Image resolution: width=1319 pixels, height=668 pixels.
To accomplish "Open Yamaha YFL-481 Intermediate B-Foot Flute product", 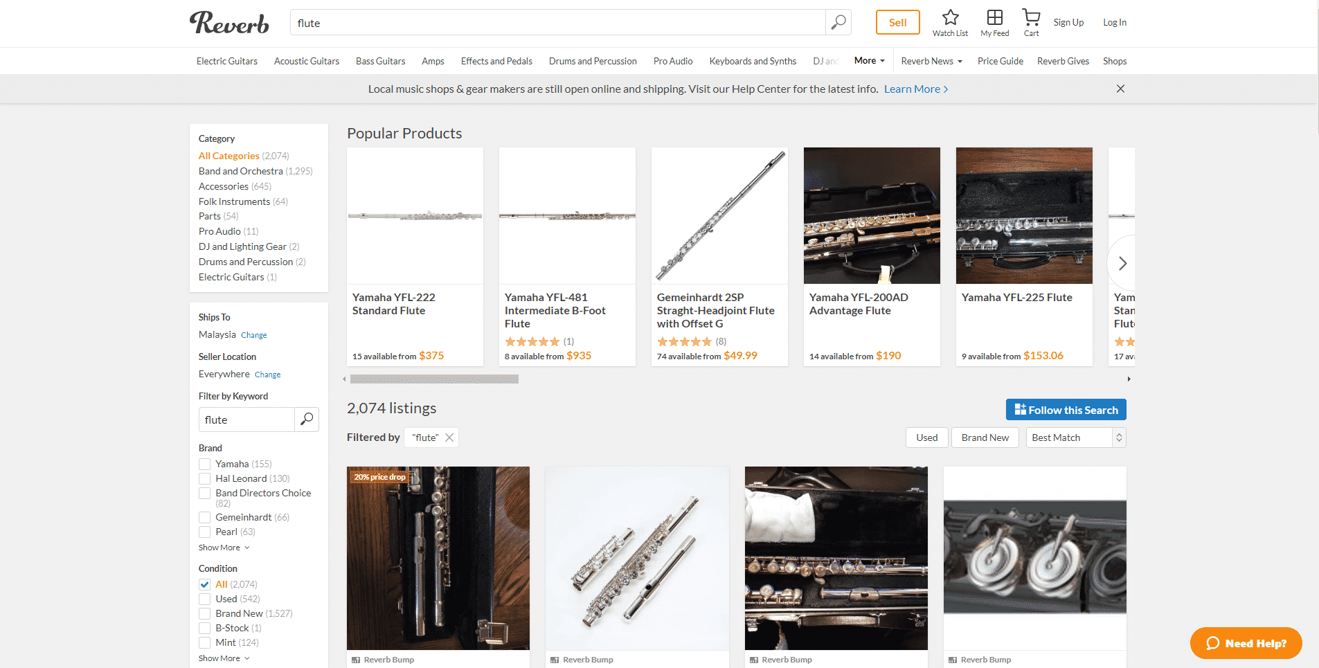I will point(567,256).
